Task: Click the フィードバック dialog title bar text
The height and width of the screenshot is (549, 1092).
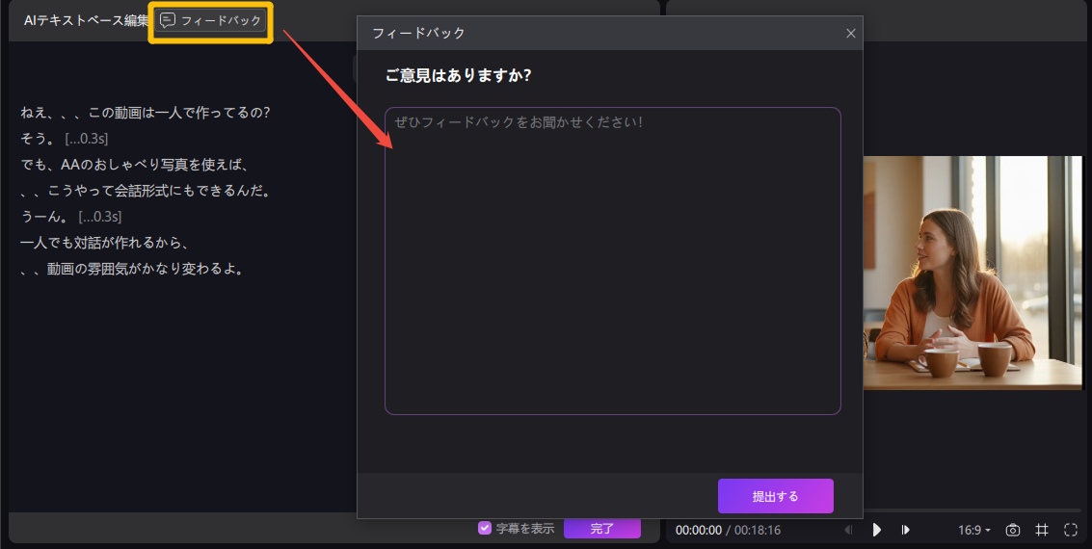Action: [418, 34]
